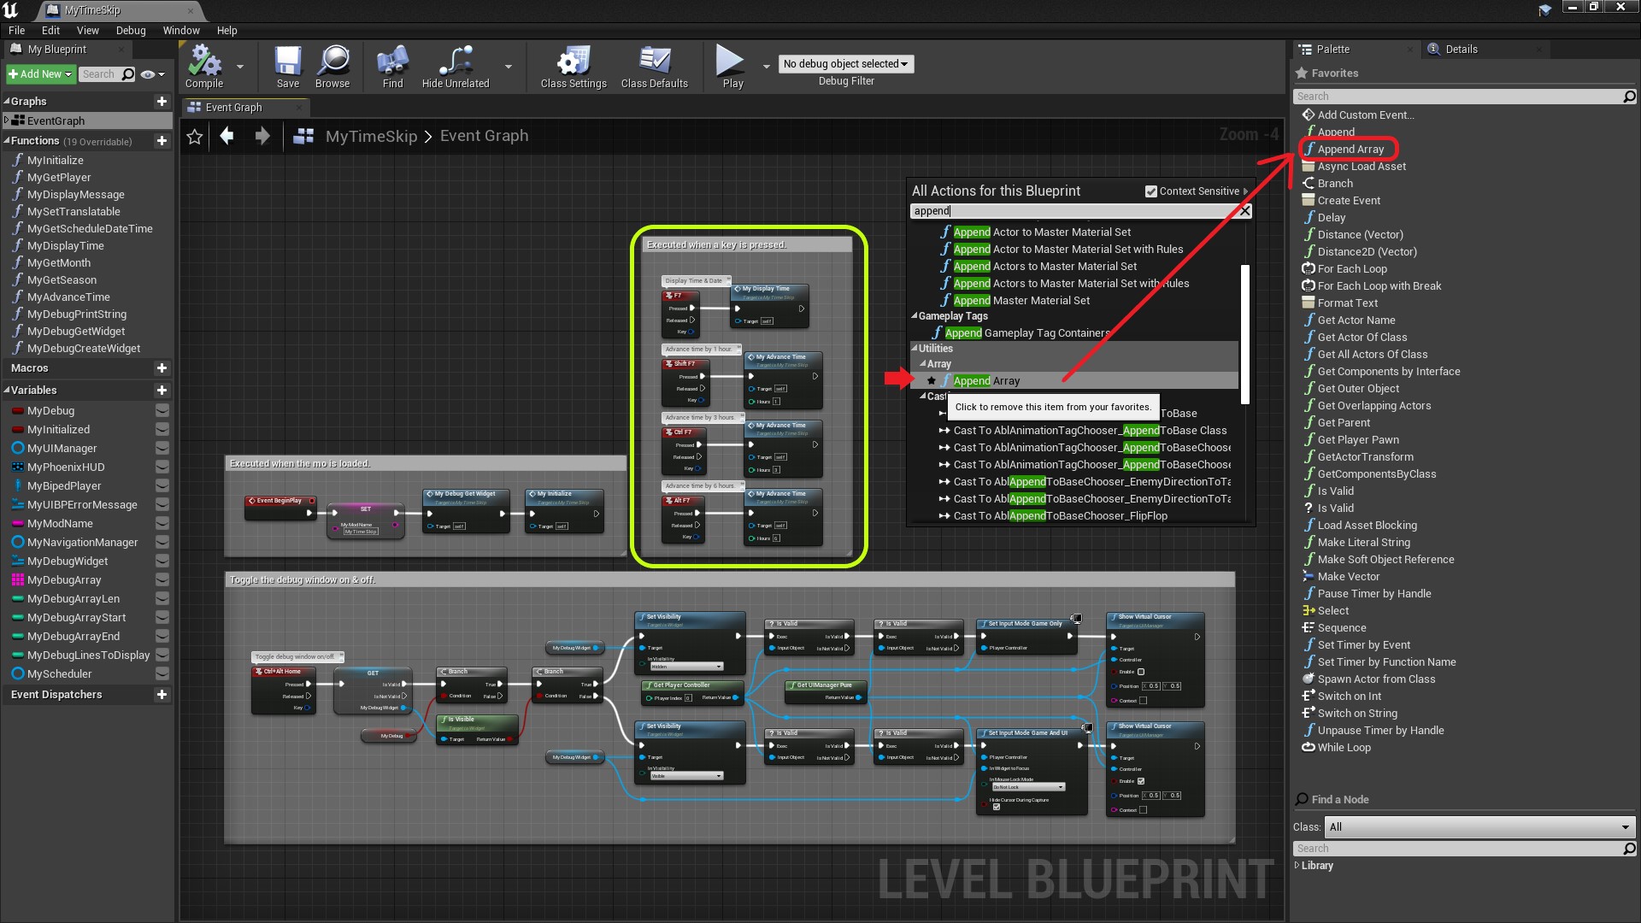Open the Edit menu
This screenshot has height=923, width=1641.
(x=50, y=30)
